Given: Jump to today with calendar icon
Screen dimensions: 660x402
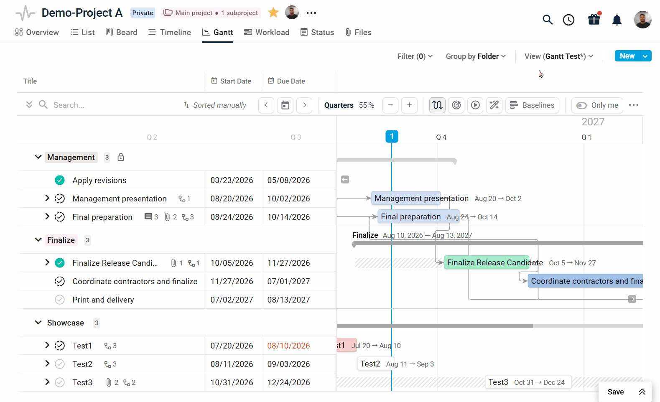Looking at the screenshot, I should pyautogui.click(x=285, y=105).
